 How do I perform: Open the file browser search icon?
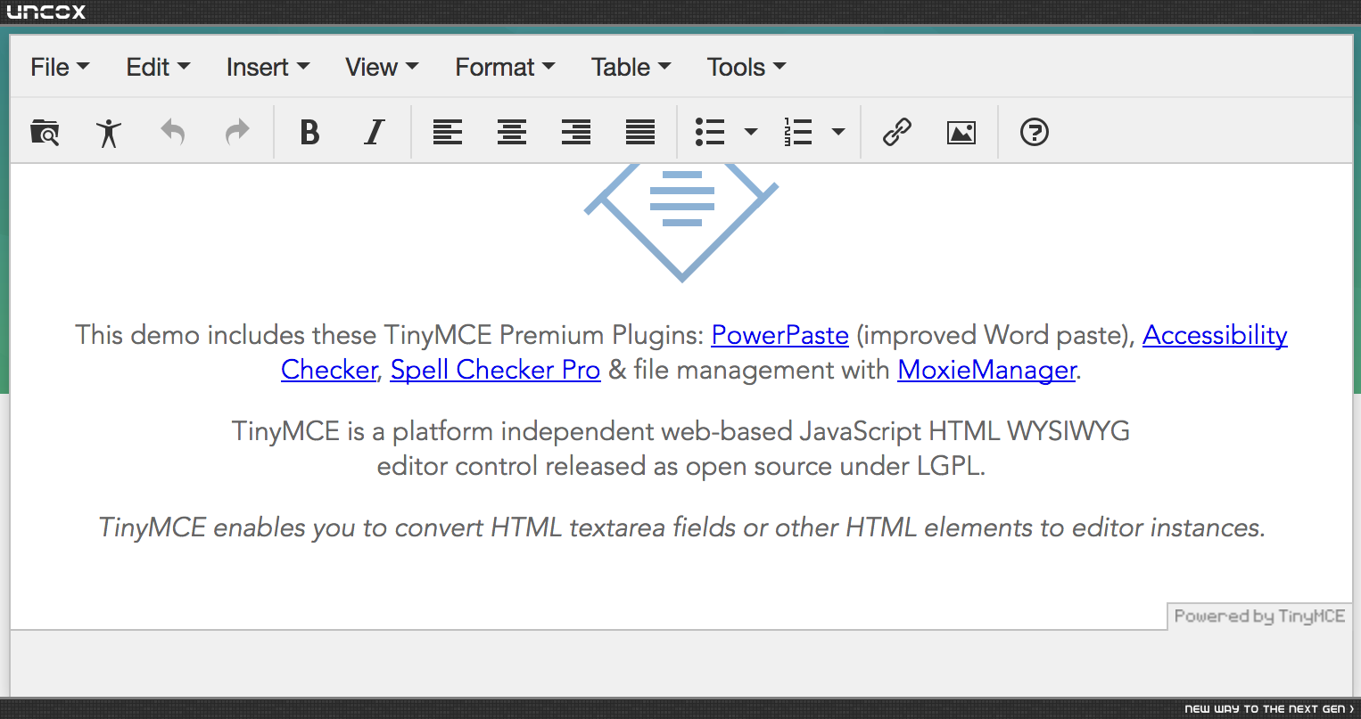[x=45, y=133]
